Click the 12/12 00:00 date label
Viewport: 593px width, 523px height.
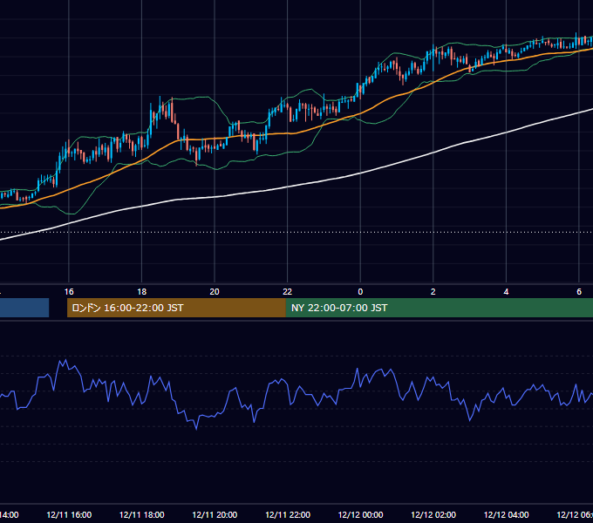pos(360,514)
